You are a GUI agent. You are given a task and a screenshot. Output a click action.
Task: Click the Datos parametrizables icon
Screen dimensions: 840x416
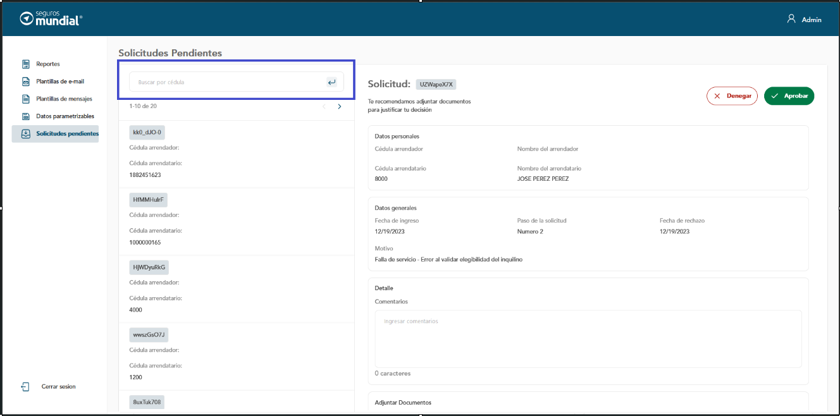tap(26, 116)
